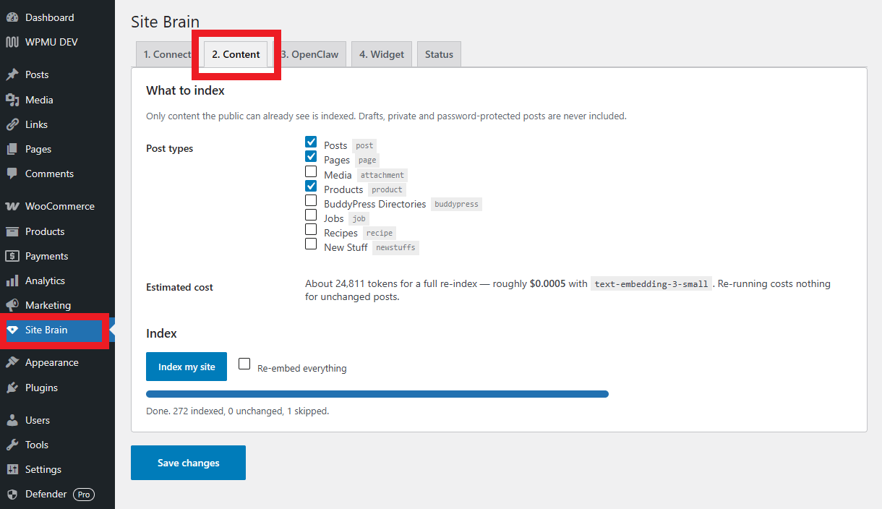Click the 'text-embedding-3-small' model name
This screenshot has height=509, width=882.
[651, 284]
